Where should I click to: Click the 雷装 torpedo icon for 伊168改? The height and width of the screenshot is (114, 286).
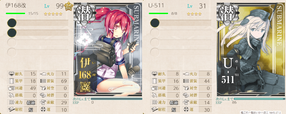(x=43, y=81)
